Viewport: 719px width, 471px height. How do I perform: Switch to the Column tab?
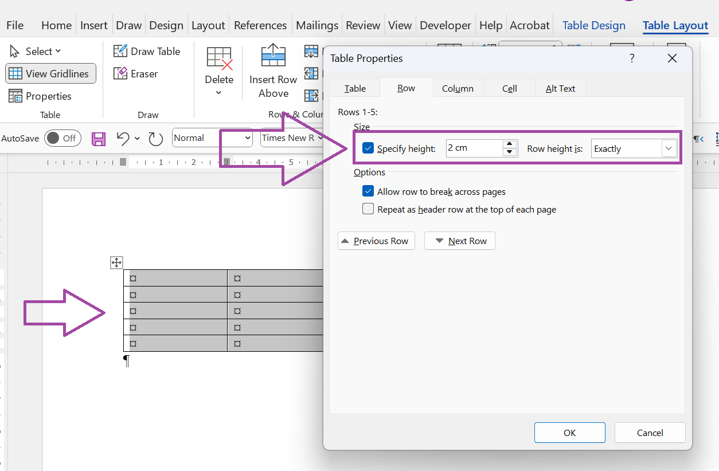(x=458, y=88)
